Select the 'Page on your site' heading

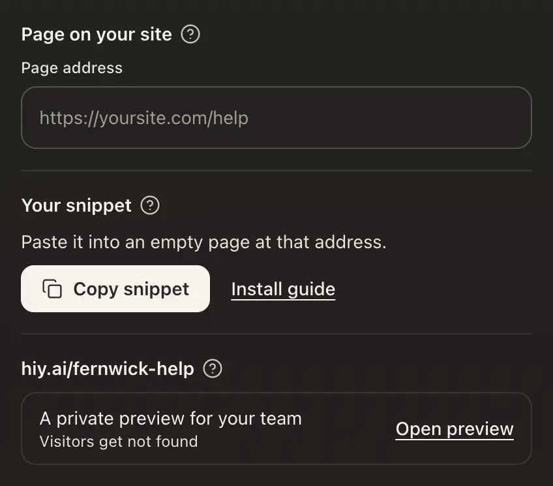[x=97, y=35]
